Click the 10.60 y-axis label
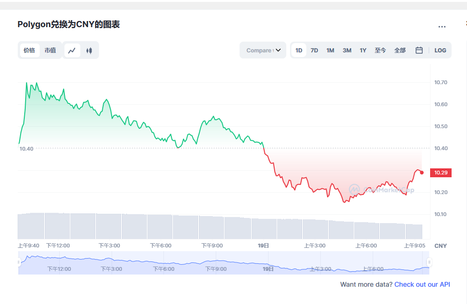The width and height of the screenshot is (467, 304). click(x=441, y=104)
